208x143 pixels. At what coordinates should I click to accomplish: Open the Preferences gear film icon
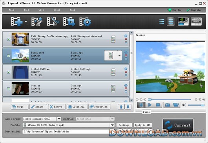pyautogui.click(x=85, y=21)
